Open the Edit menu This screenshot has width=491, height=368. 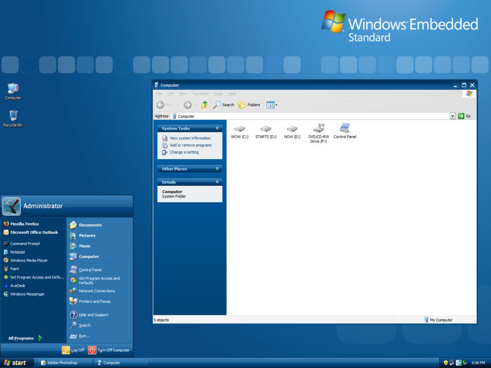click(170, 93)
